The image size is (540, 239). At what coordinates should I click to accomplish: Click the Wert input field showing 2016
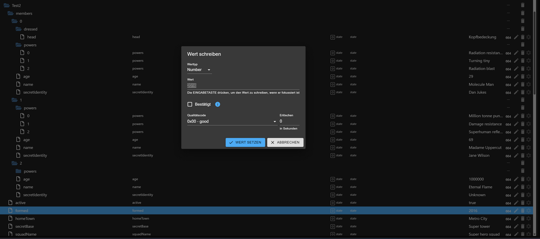click(243, 85)
